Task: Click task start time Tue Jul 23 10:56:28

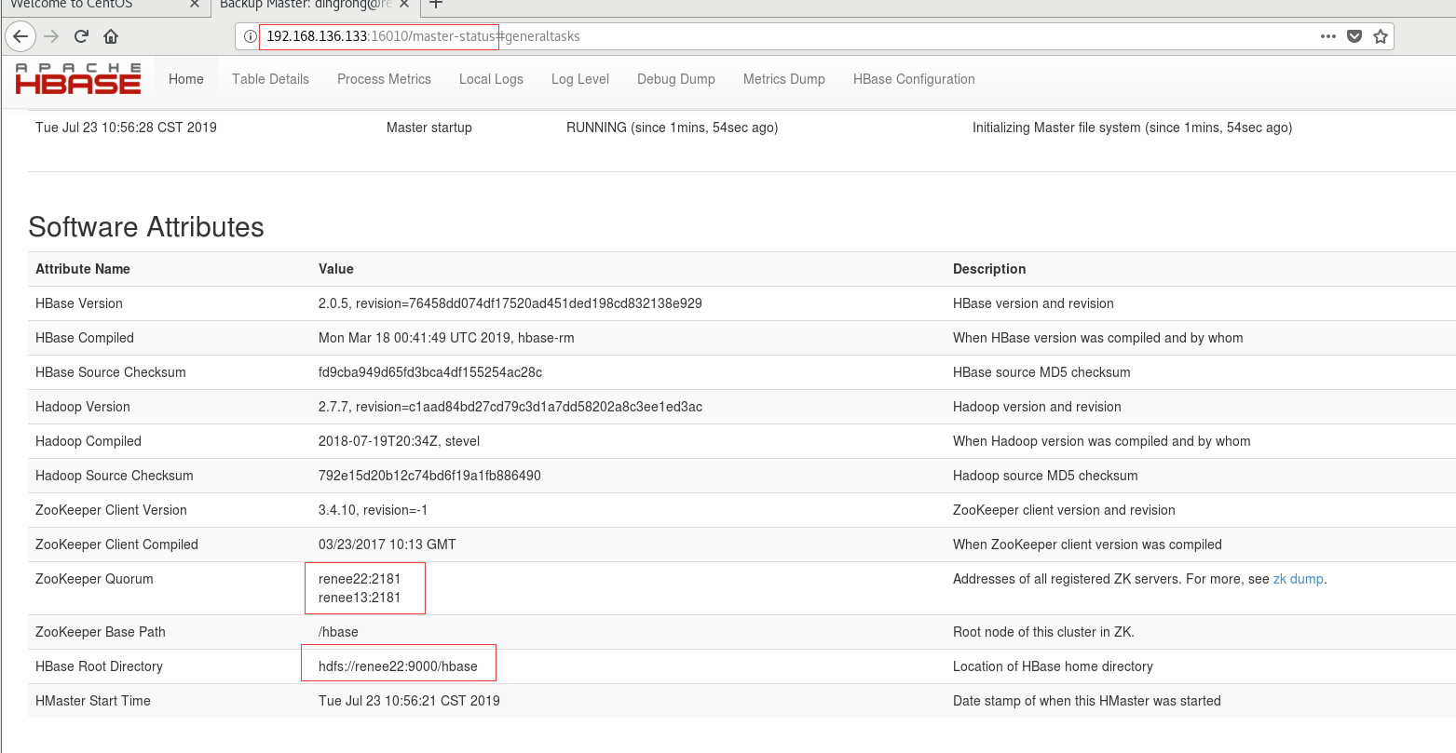Action: pyautogui.click(x=126, y=128)
